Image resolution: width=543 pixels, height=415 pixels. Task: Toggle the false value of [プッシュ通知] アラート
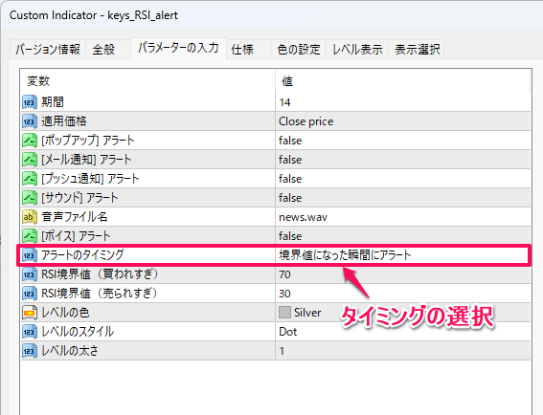[x=403, y=179]
